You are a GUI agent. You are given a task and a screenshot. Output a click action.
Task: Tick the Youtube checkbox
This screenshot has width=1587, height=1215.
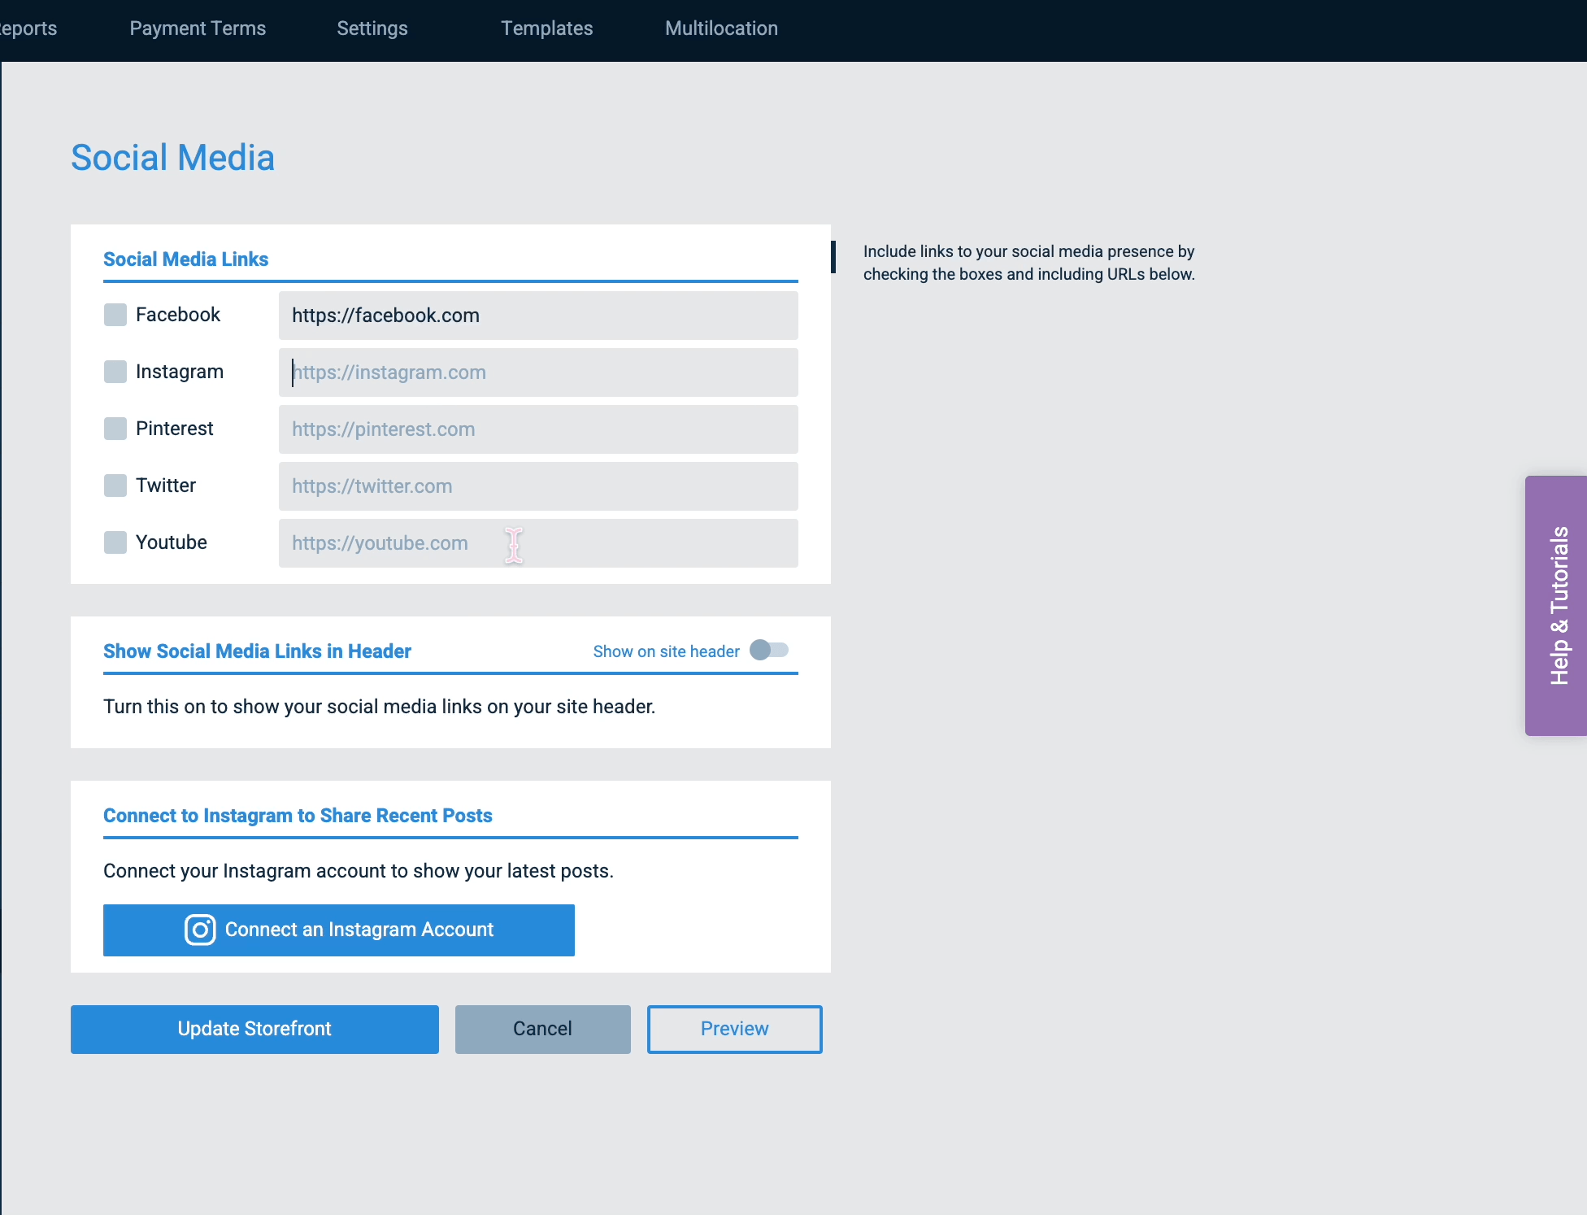[115, 542]
